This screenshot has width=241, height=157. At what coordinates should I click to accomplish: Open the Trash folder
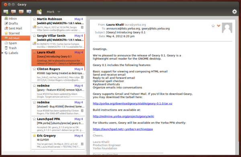tap(12, 48)
